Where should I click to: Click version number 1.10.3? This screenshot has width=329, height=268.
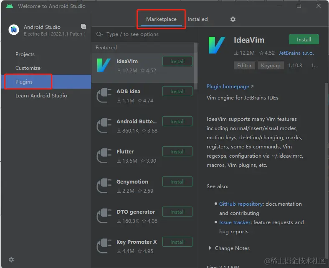pos(295,66)
